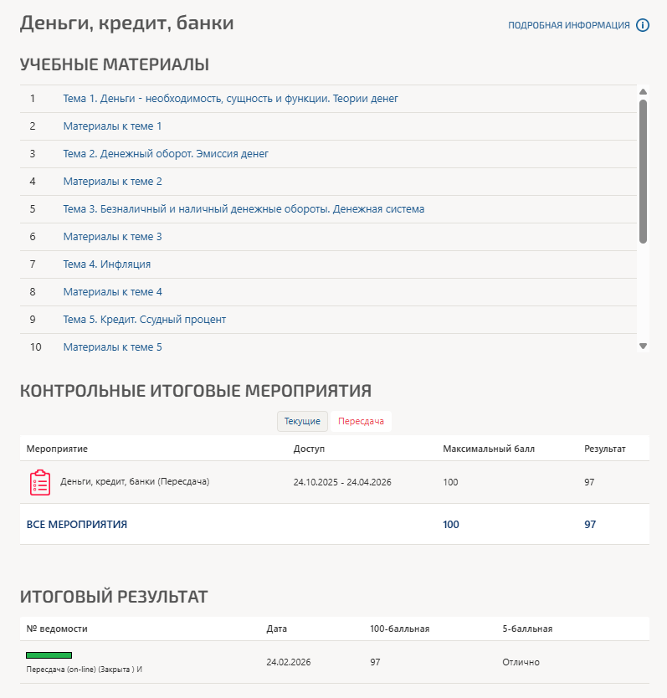
Task: Click the clipboard checklist exam icon
Action: pos(40,483)
